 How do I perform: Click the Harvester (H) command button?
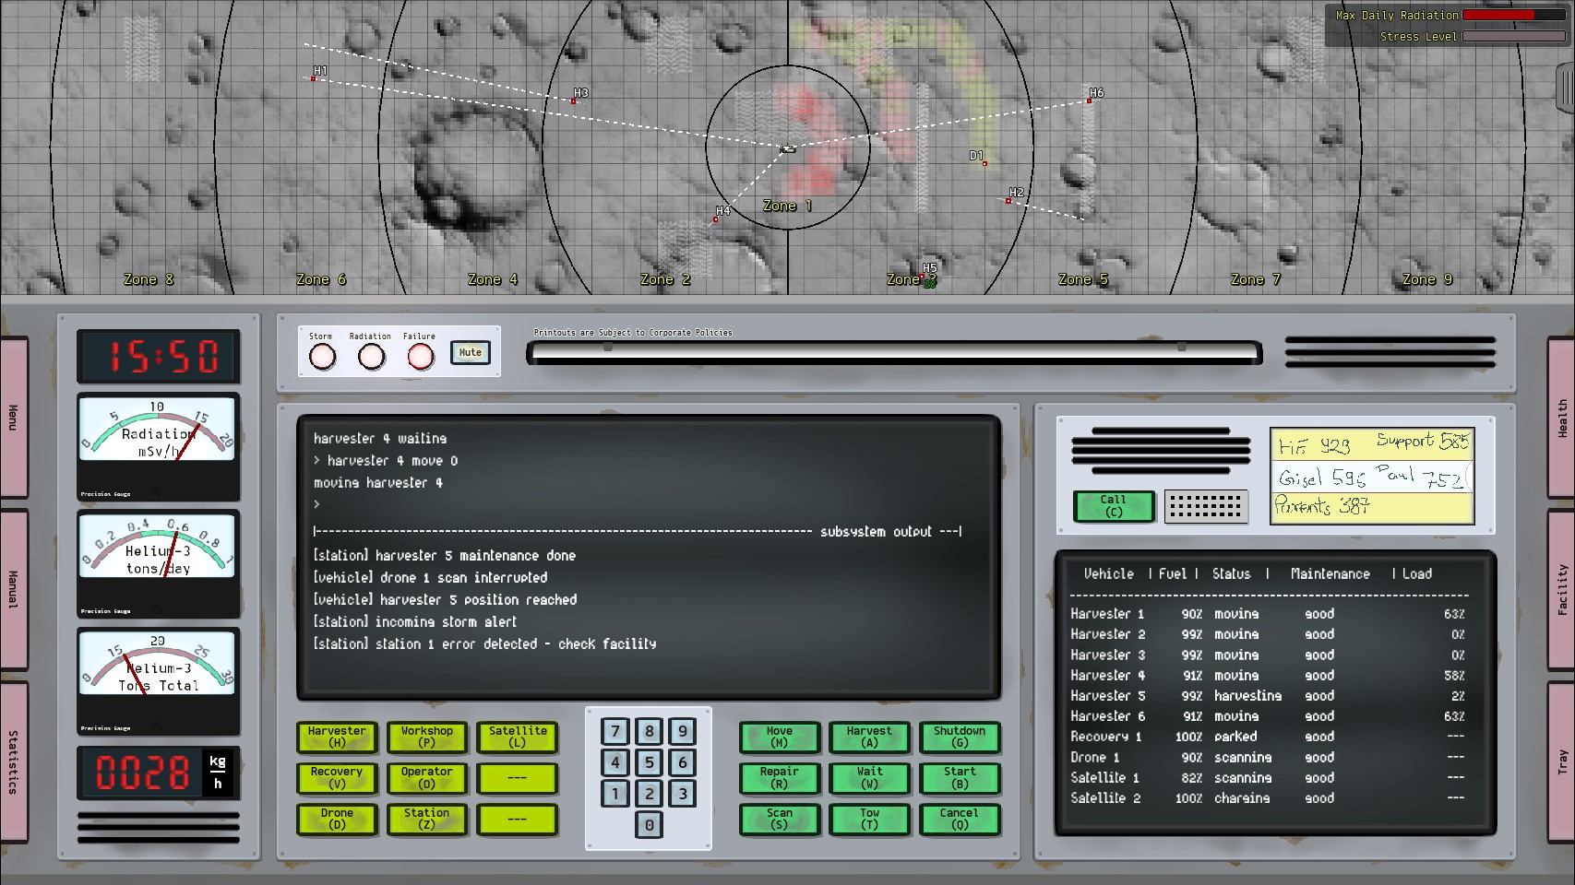click(337, 737)
